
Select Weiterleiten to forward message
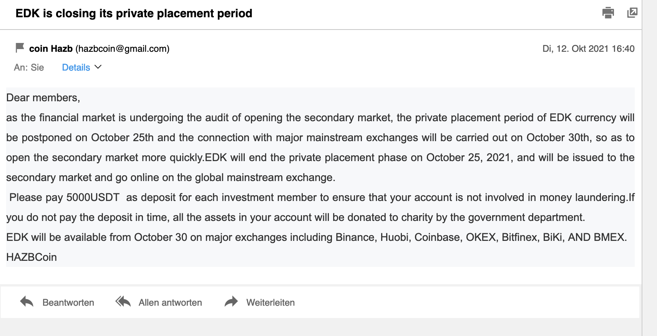[x=270, y=303]
